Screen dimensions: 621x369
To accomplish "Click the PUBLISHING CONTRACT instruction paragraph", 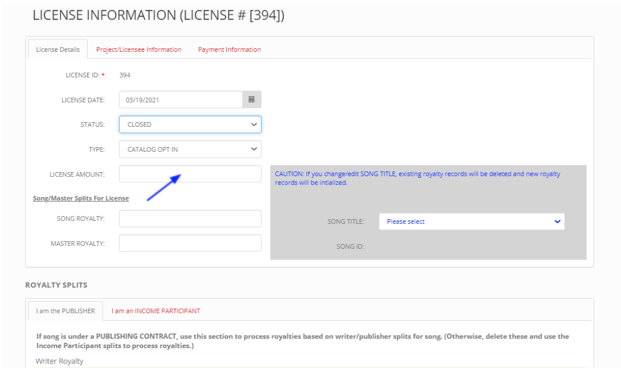I will click(x=303, y=341).
